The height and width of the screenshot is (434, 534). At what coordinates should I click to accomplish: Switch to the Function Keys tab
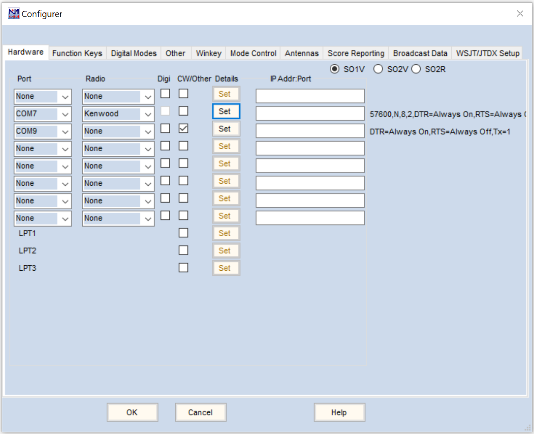click(77, 53)
